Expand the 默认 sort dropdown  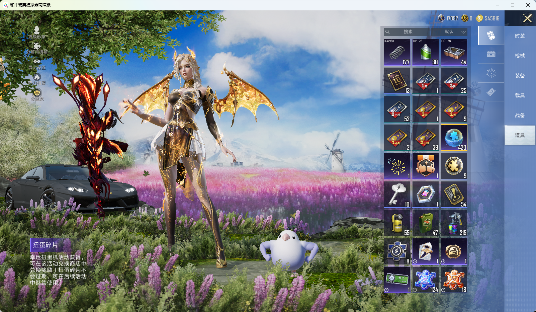coord(454,32)
